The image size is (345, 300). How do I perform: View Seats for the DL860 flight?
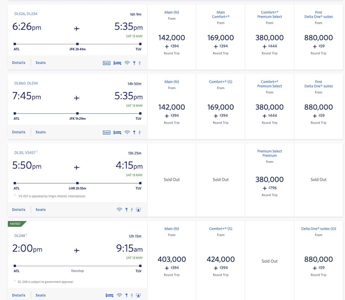pos(40,132)
